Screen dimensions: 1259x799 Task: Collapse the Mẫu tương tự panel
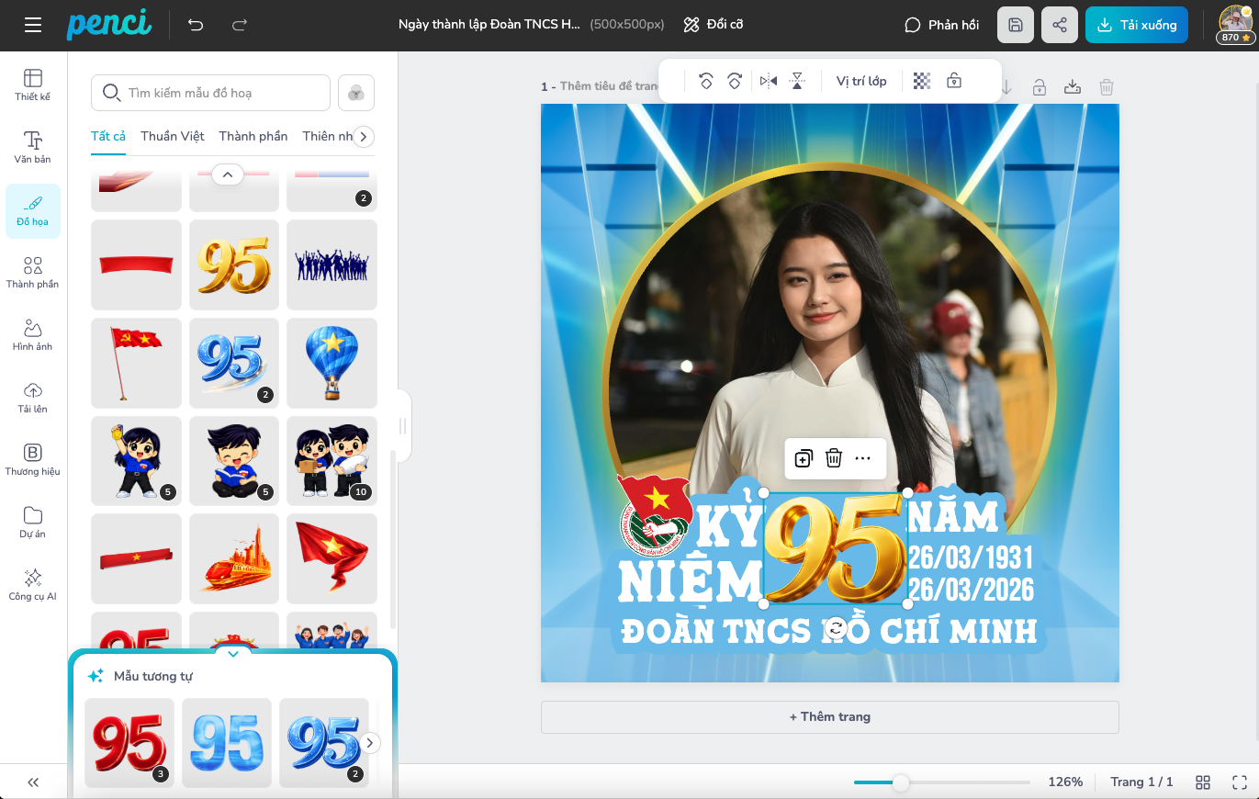(232, 654)
